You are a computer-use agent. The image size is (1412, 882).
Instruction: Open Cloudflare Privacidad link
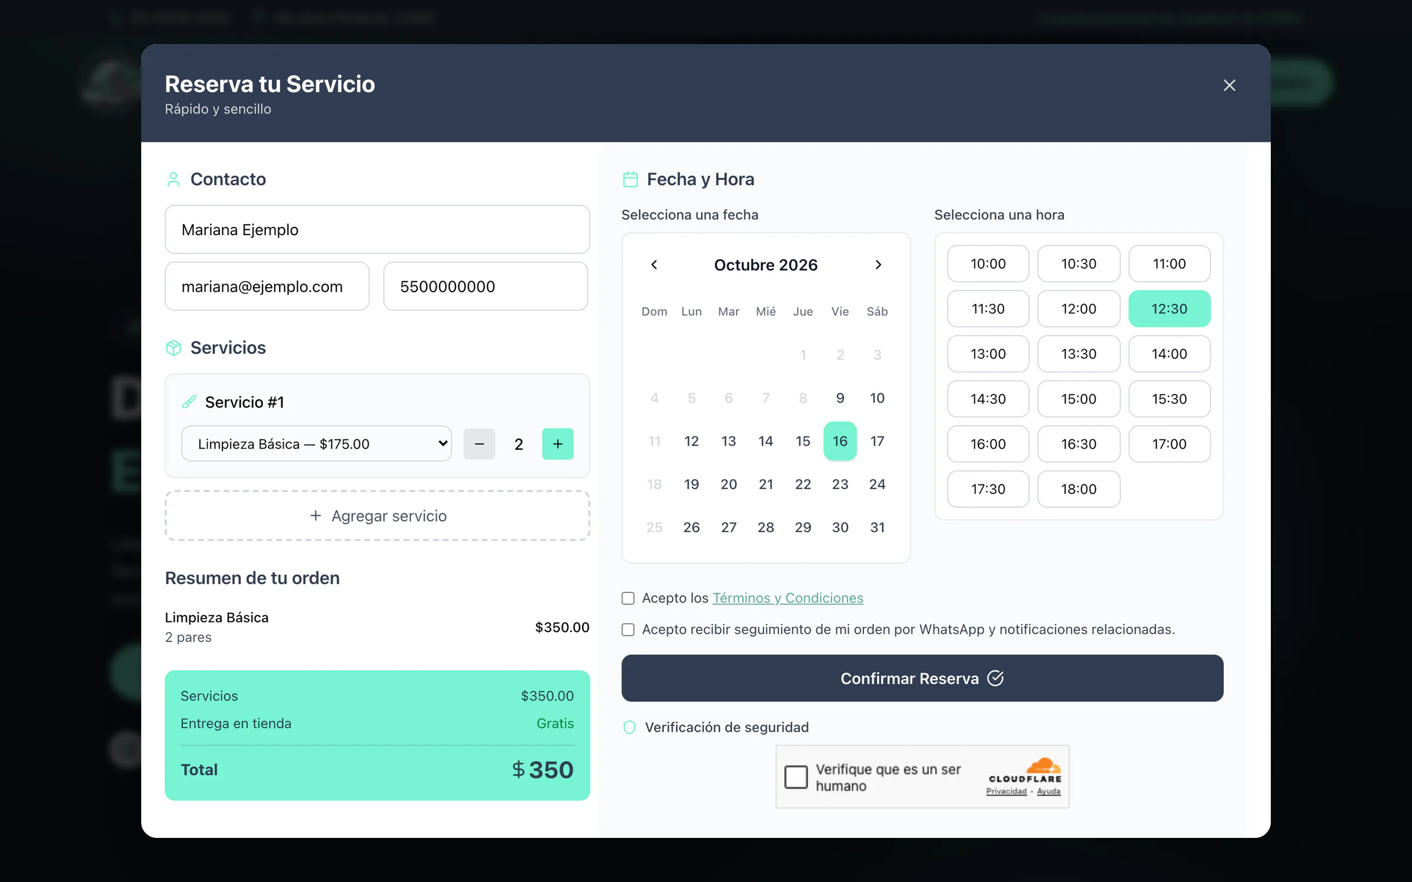1006,791
